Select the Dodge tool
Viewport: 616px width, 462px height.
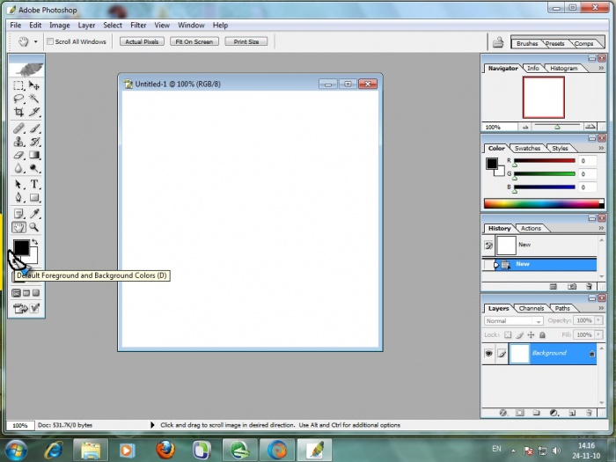[x=34, y=169]
